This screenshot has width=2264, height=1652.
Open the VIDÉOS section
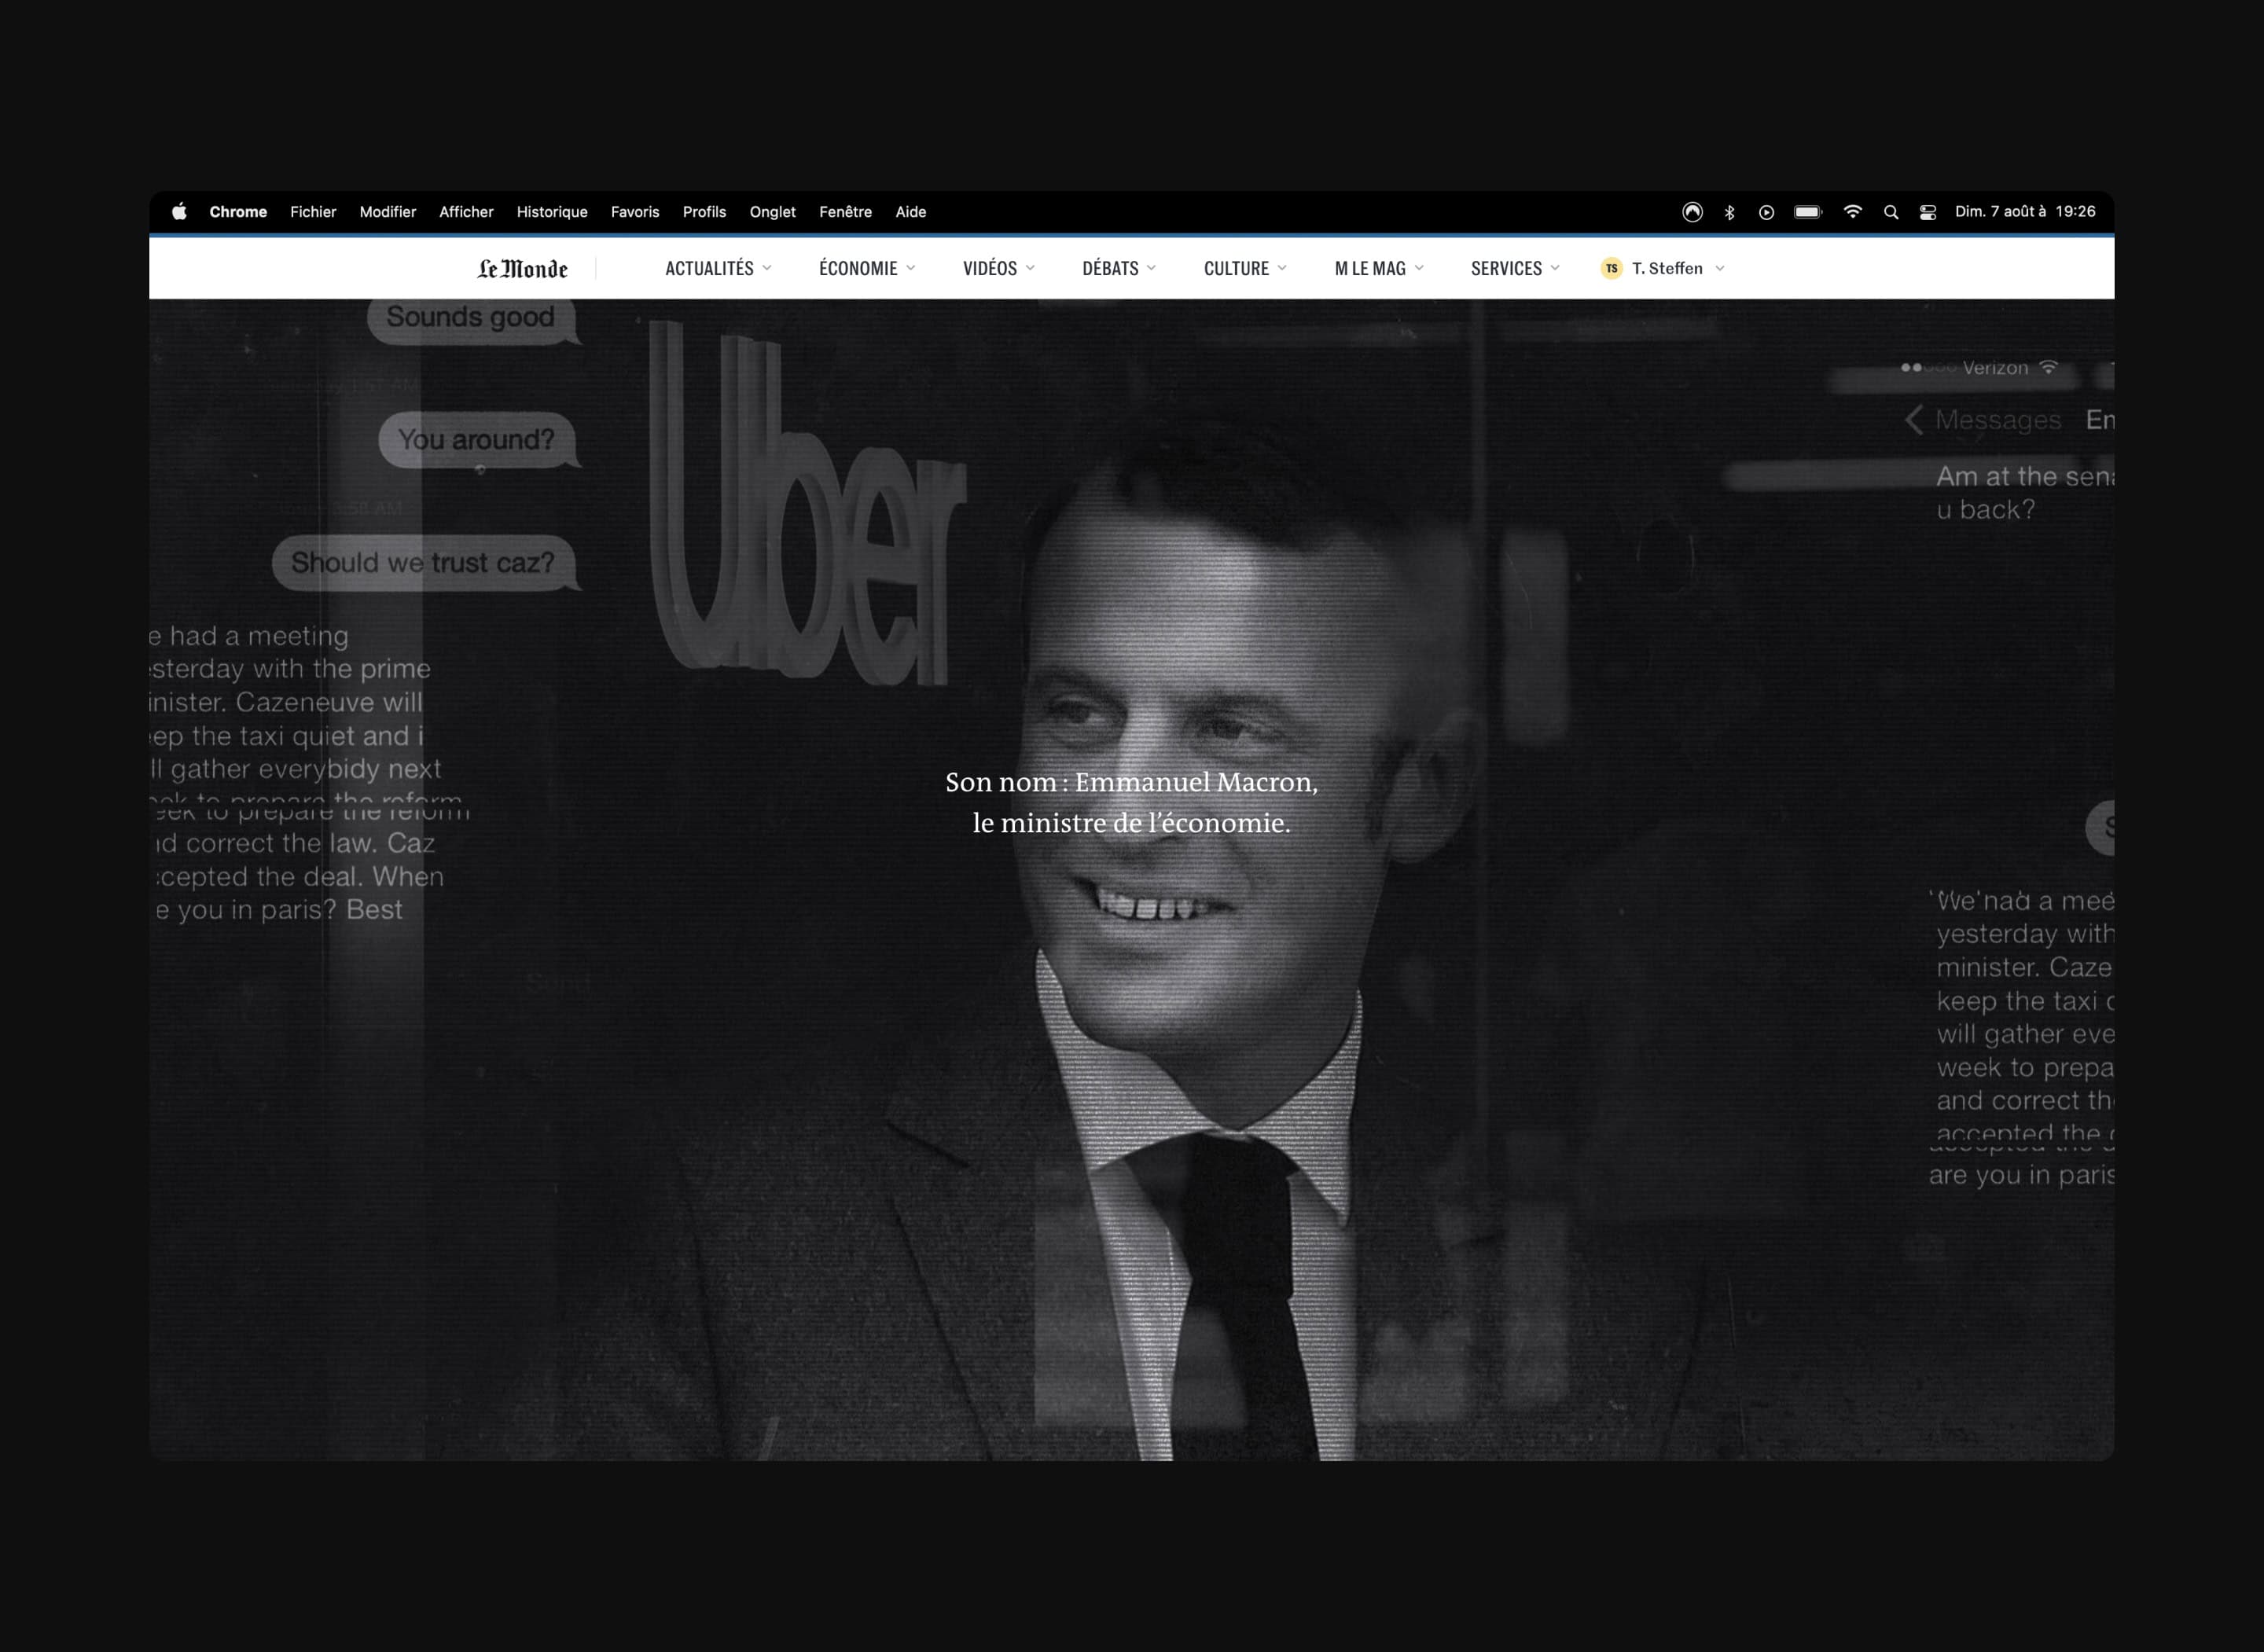tap(989, 268)
